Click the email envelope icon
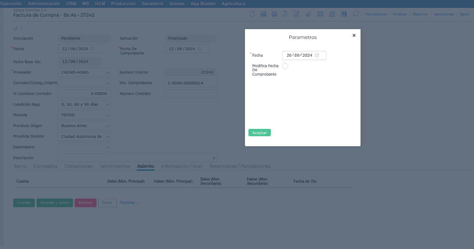The width and height of the screenshot is (474, 249). click(320, 14)
